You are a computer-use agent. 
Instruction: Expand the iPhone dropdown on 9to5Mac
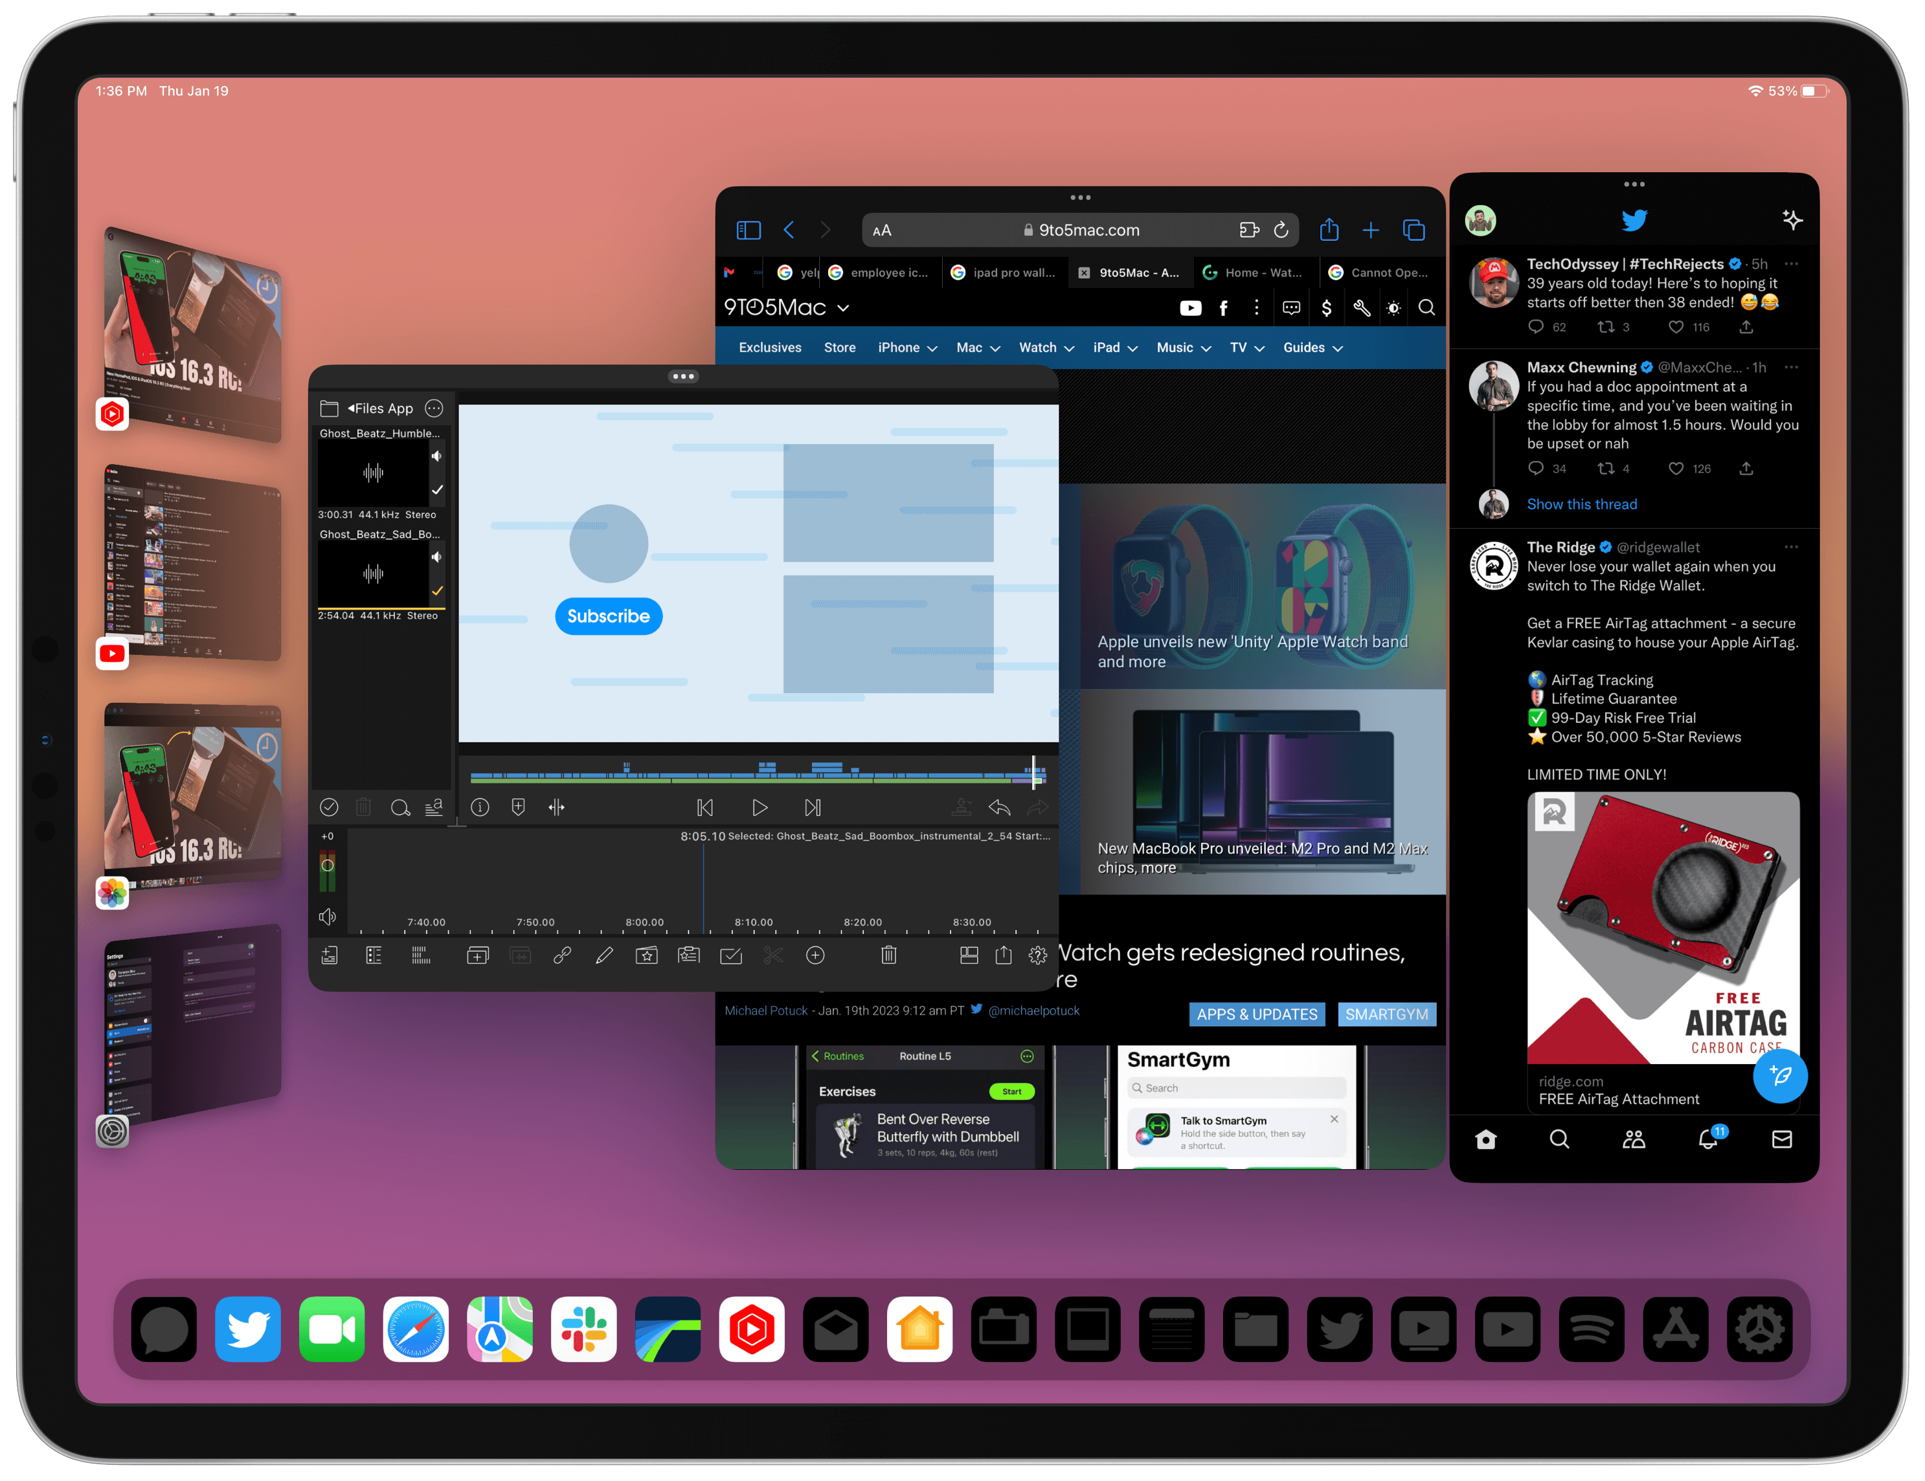coord(907,347)
